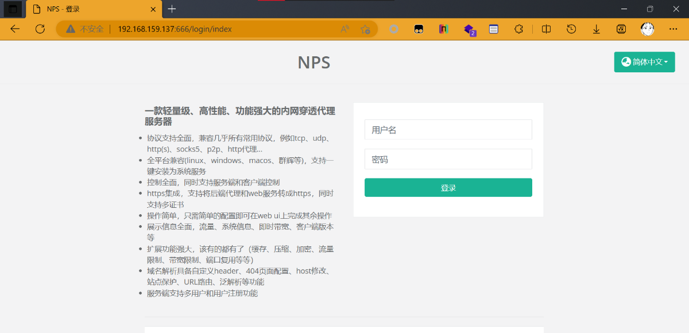Open the rainbow-colored n extension
This screenshot has width=689, height=333.
pos(444,29)
